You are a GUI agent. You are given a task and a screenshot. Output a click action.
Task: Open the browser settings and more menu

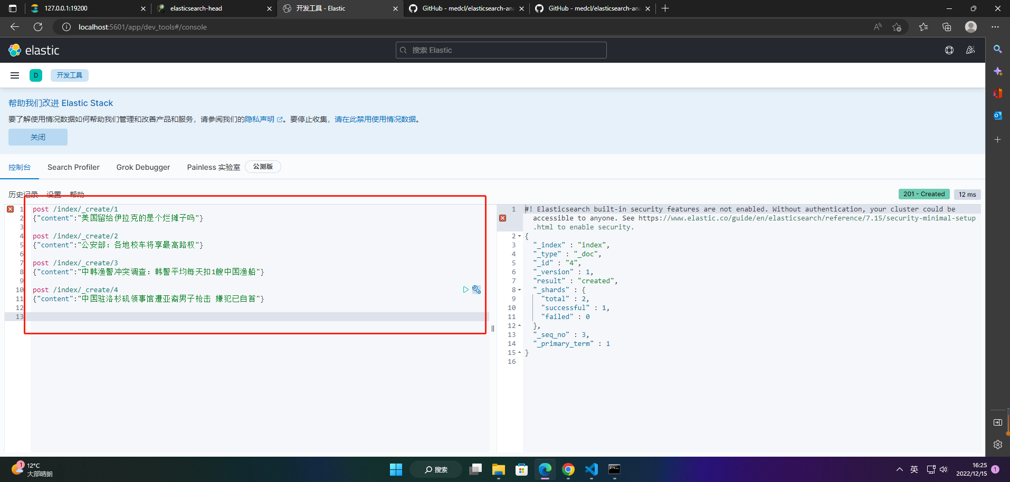[995, 27]
